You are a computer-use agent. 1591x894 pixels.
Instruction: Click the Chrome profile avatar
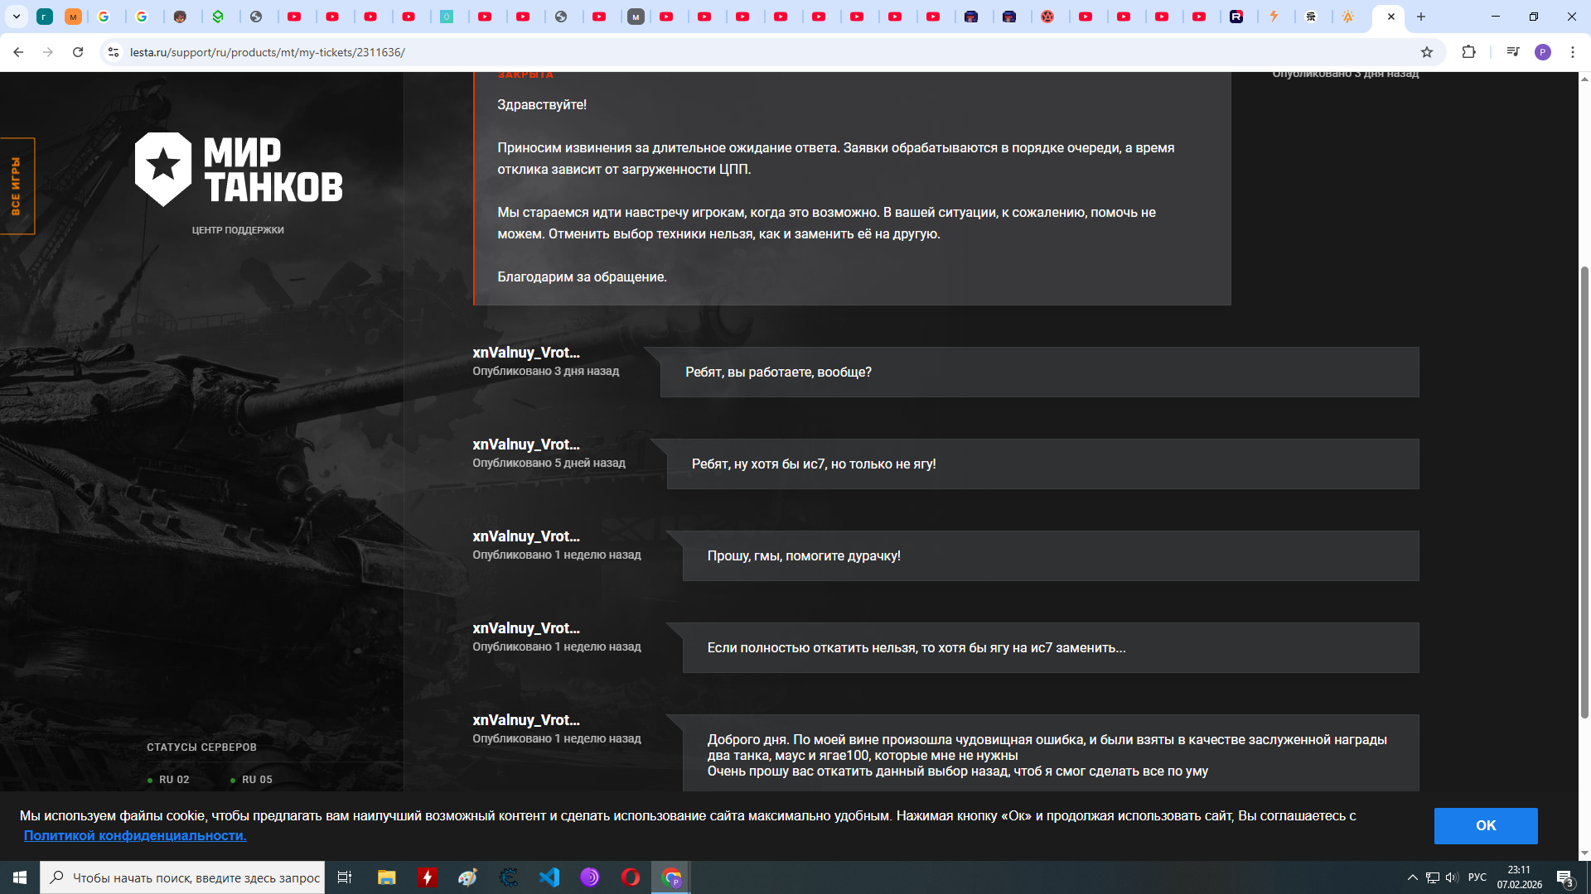point(1542,52)
